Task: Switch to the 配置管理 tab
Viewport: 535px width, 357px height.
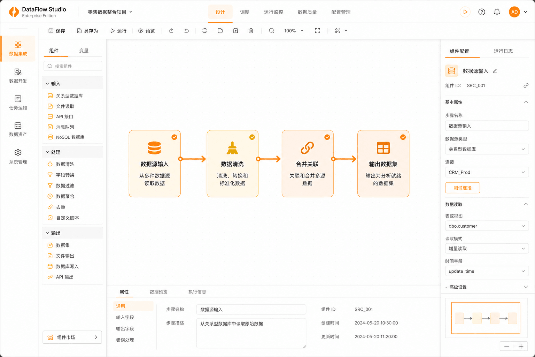Action: [341, 12]
